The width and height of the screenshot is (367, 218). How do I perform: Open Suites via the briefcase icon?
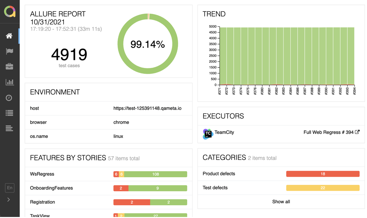9,67
